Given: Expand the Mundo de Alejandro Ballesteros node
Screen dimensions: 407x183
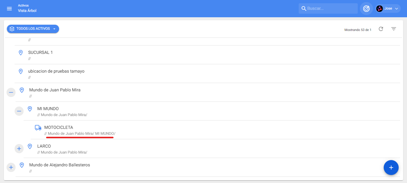Looking at the screenshot, I should (11, 167).
